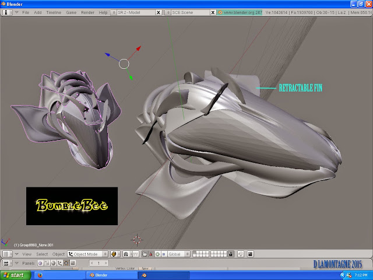
Task: Click the system tray clock showing 7:12 PM
Action: [x=361, y=275]
